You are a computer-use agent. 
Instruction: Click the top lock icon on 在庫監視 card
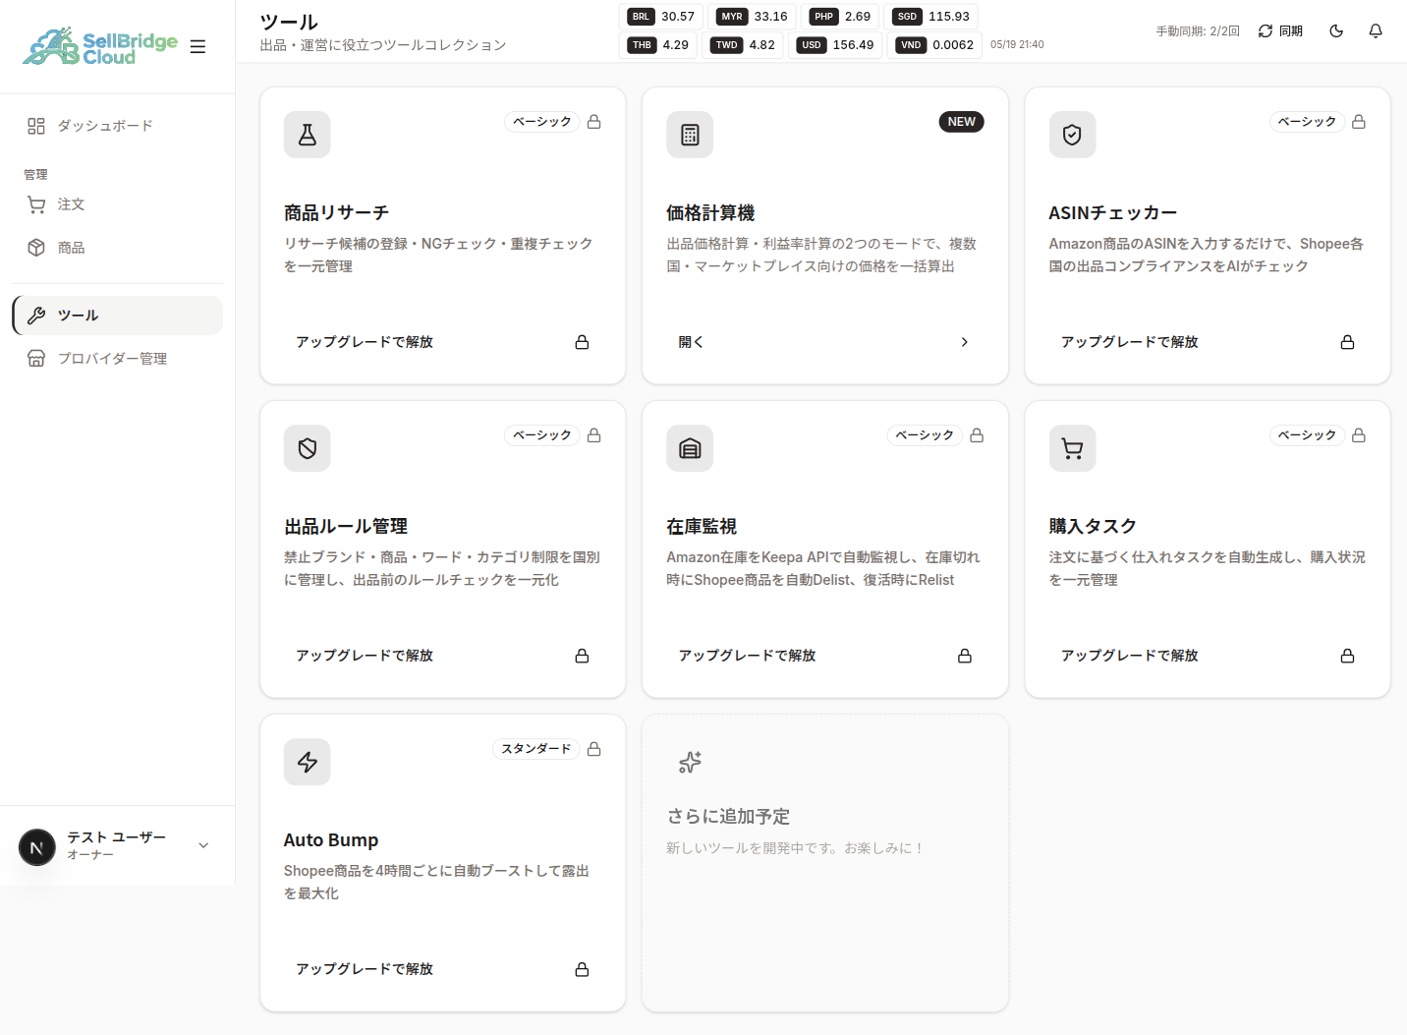977,435
